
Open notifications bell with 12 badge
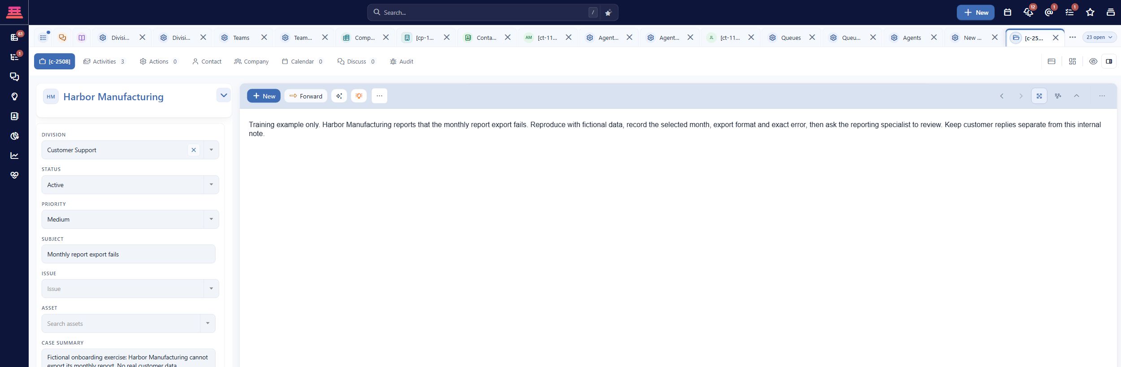[x=1029, y=13]
